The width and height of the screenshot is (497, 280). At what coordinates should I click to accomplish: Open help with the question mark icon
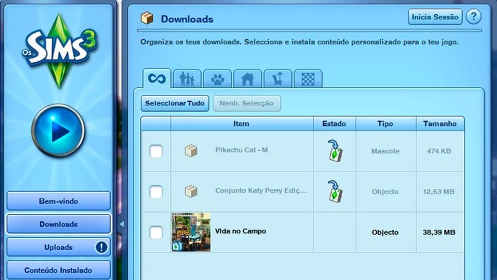474,17
